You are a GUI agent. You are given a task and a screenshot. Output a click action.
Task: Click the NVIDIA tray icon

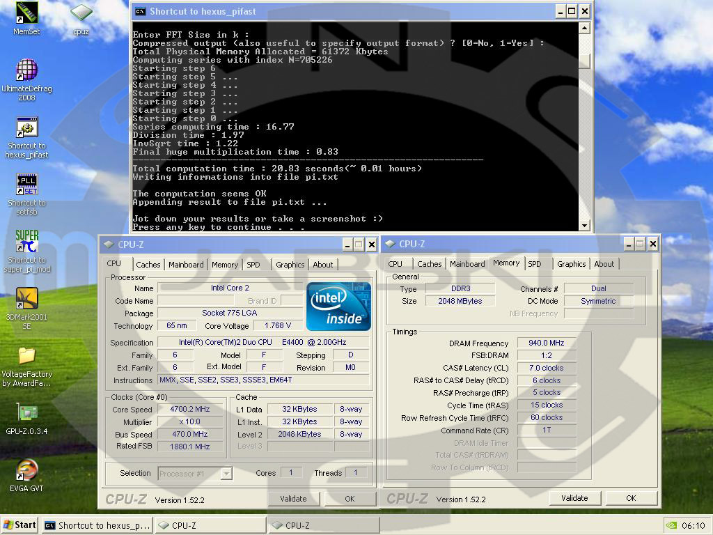point(671,525)
